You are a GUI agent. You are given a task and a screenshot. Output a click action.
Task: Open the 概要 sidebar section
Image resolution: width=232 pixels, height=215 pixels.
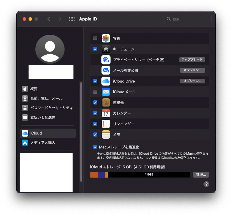click(48, 89)
